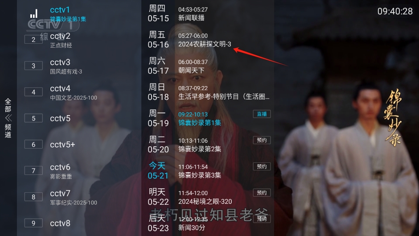Viewport: 419px width, 236px height.
Task: Select channel number 2 badge for cctv2
Action: [x=33, y=40]
